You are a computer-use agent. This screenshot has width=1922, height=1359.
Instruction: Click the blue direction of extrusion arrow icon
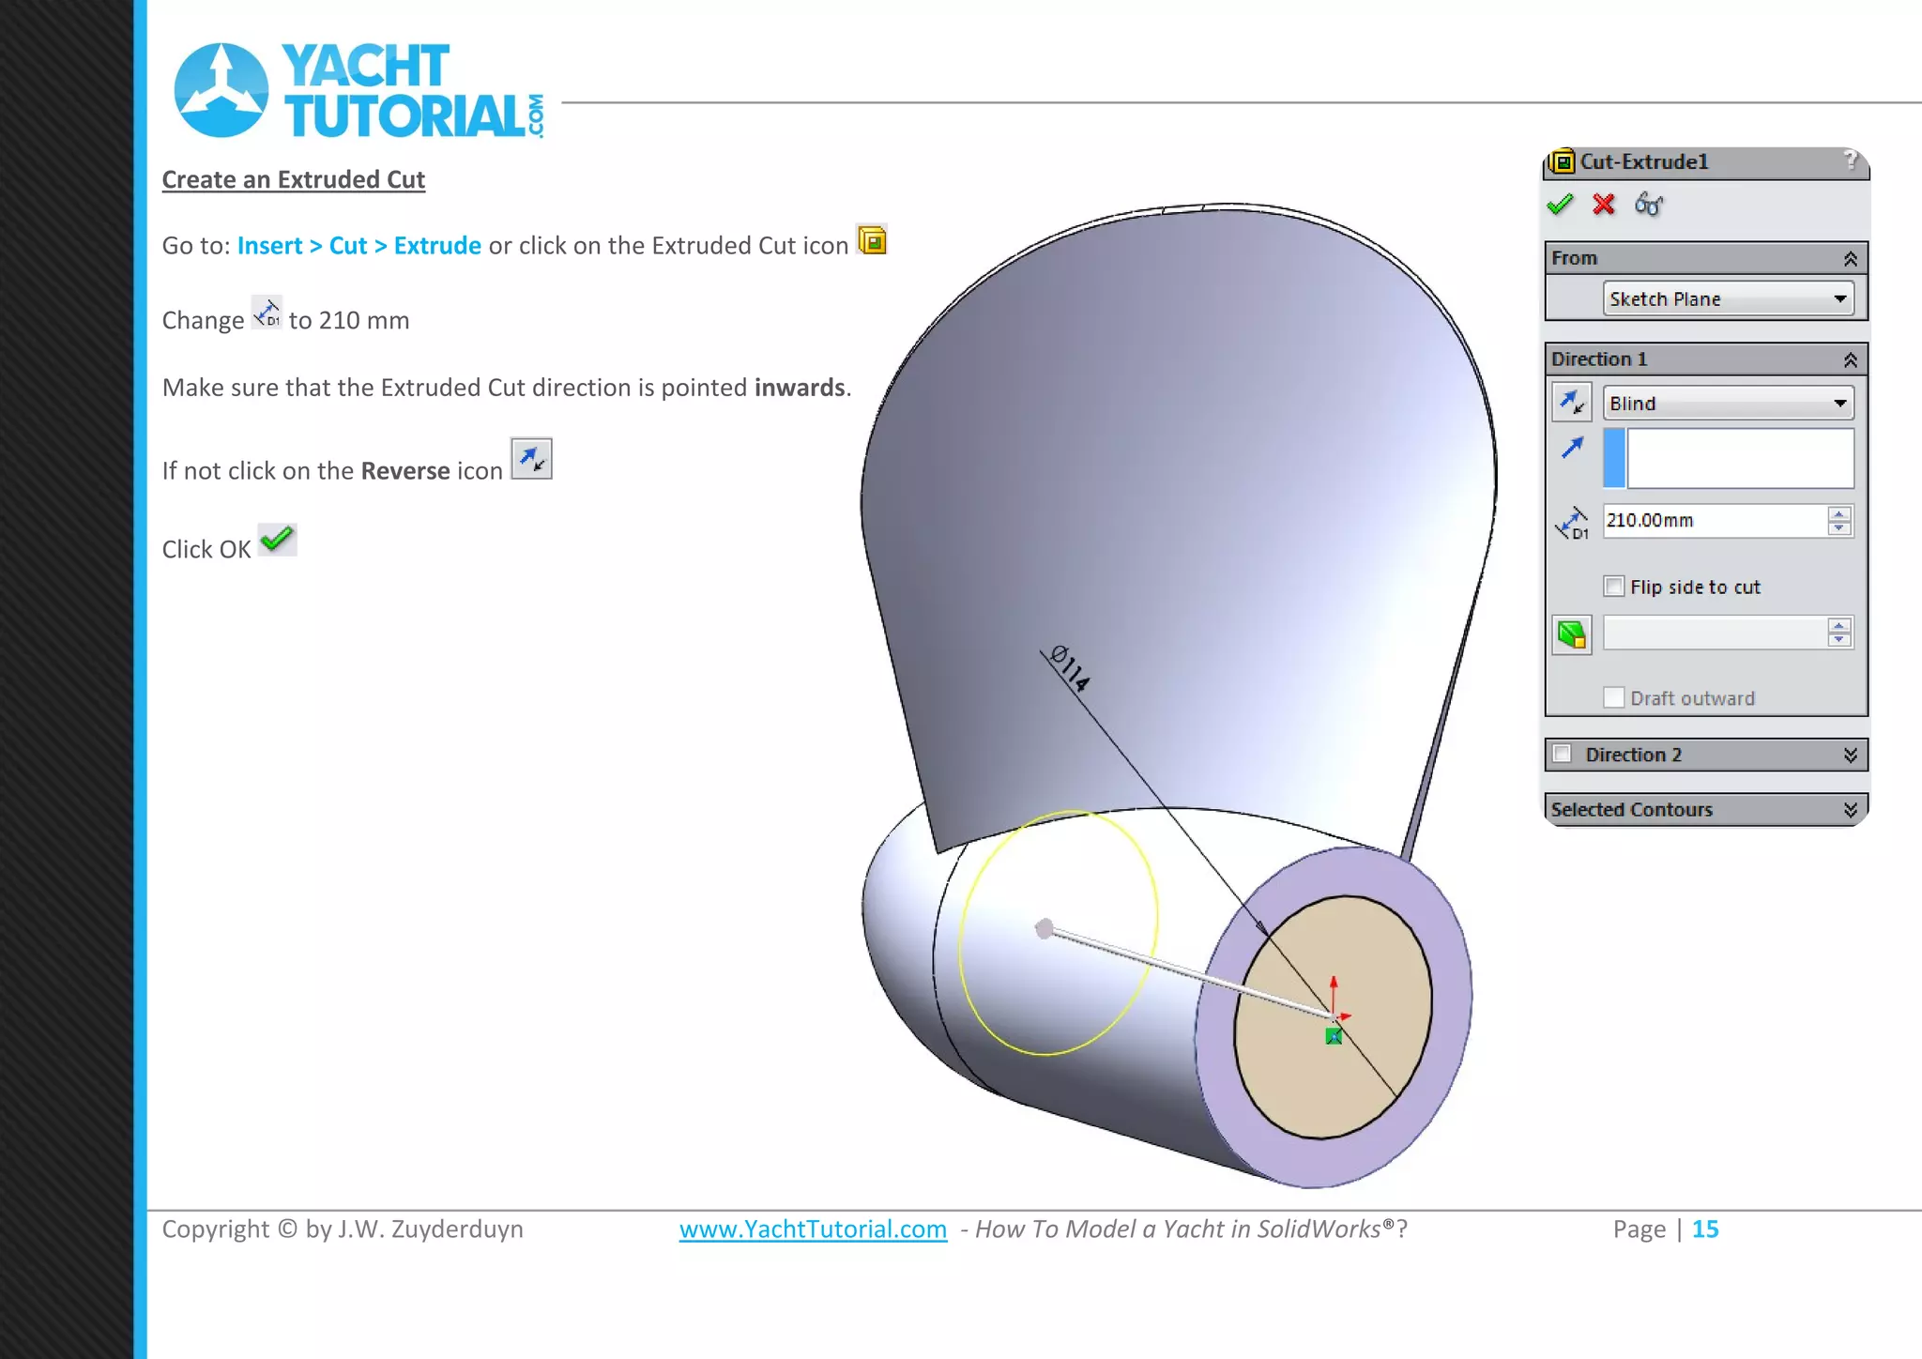pos(1572,448)
